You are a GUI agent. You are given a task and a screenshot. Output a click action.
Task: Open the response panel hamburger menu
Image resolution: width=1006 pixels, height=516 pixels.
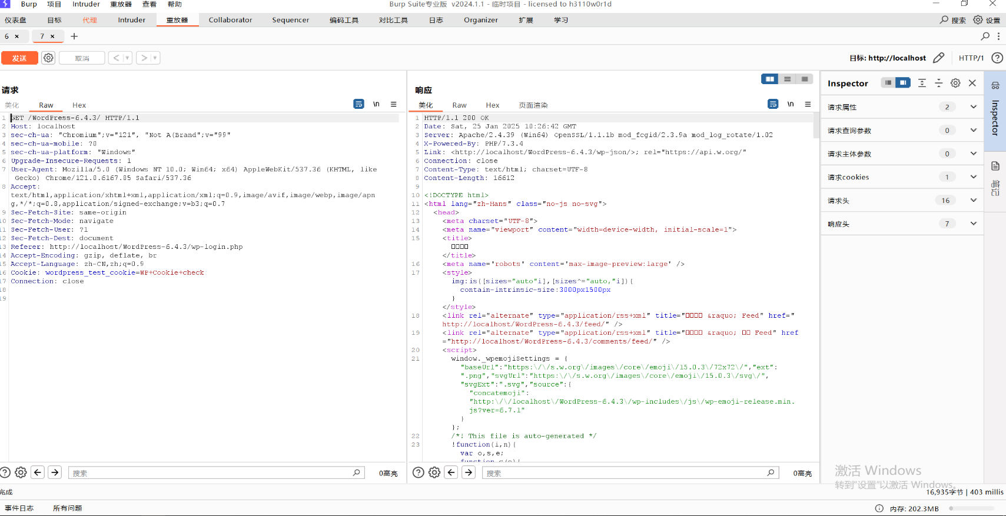click(x=808, y=104)
